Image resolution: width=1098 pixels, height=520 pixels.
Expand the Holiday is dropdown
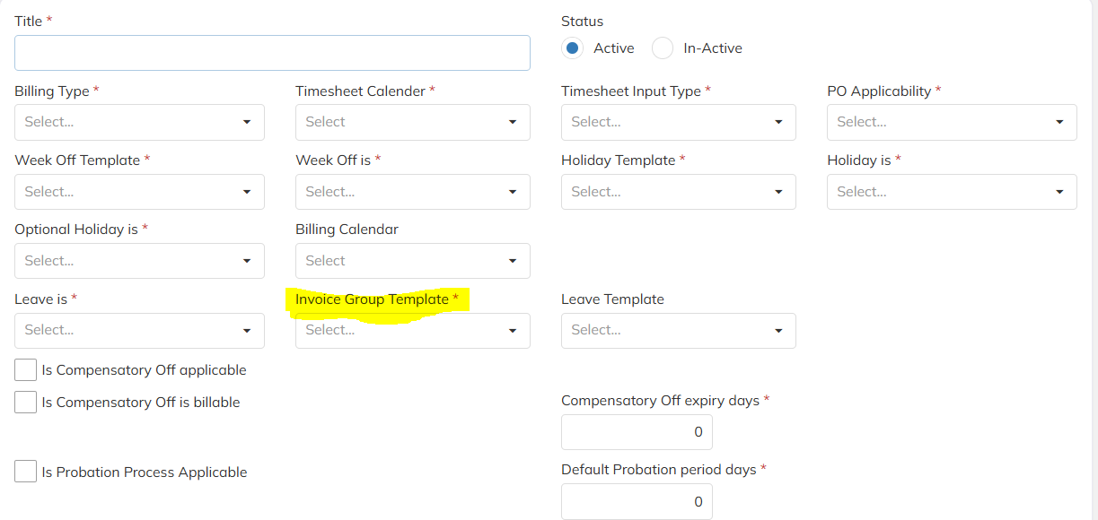click(x=951, y=192)
